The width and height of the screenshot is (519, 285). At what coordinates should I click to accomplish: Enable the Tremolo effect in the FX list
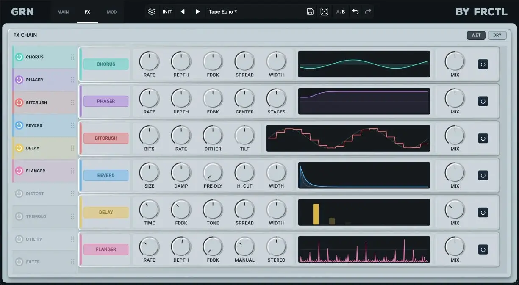click(x=19, y=216)
